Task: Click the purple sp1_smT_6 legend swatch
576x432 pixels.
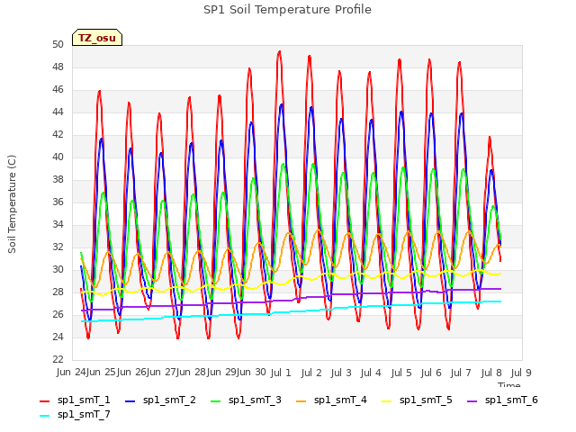Action: click(472, 401)
